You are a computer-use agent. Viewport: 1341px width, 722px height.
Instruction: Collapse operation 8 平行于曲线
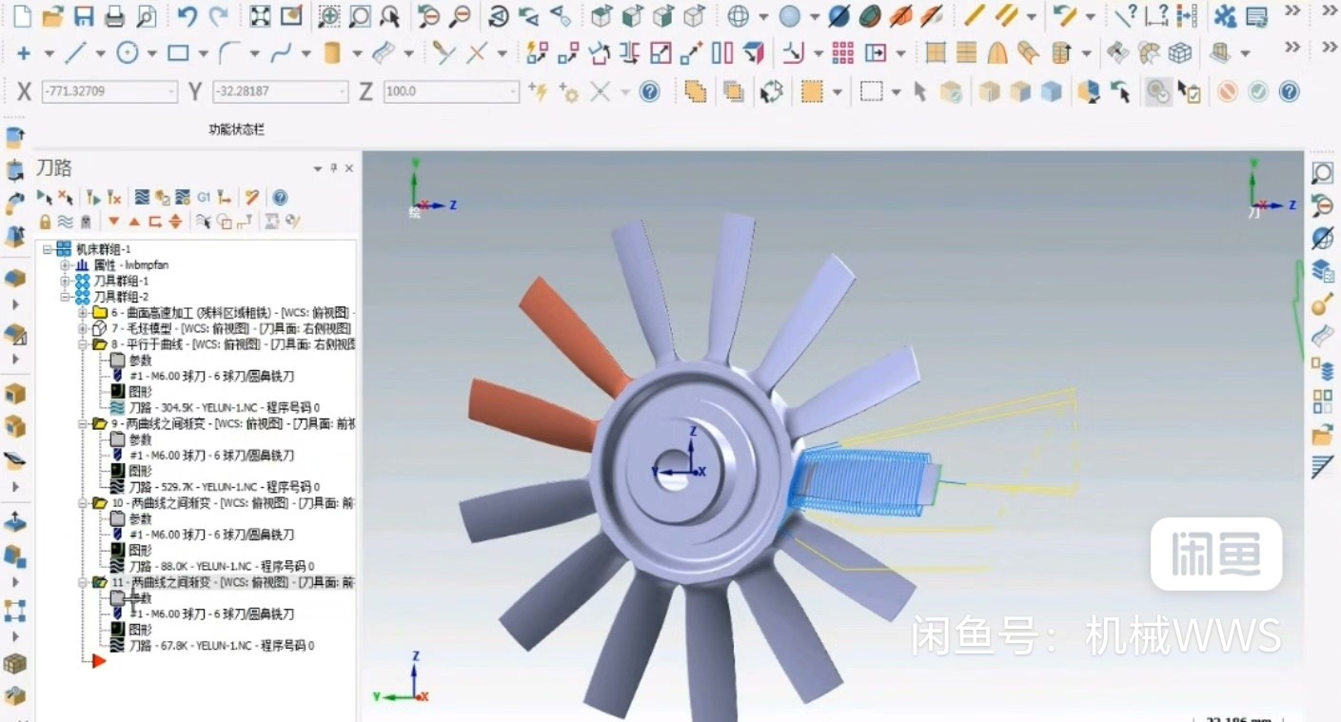[82, 344]
